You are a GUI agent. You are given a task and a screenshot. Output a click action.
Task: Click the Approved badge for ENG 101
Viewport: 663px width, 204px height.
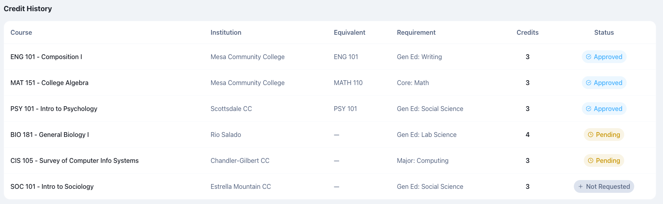[604, 57]
